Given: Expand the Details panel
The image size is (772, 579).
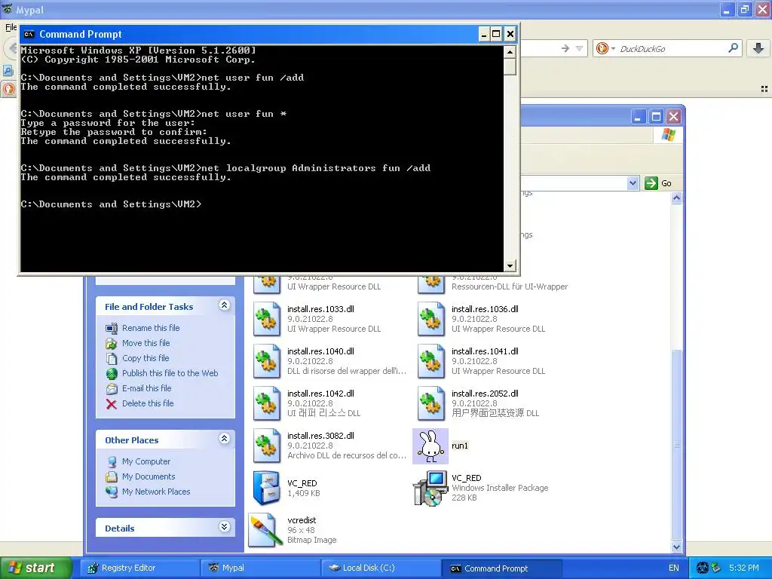Looking at the screenshot, I should 224,527.
